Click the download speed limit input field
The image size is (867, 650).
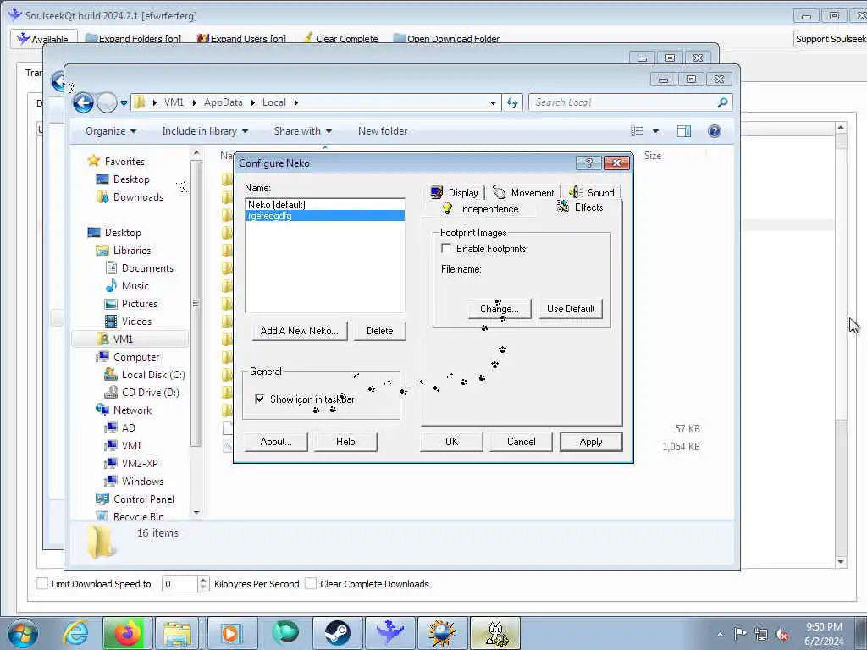click(179, 584)
